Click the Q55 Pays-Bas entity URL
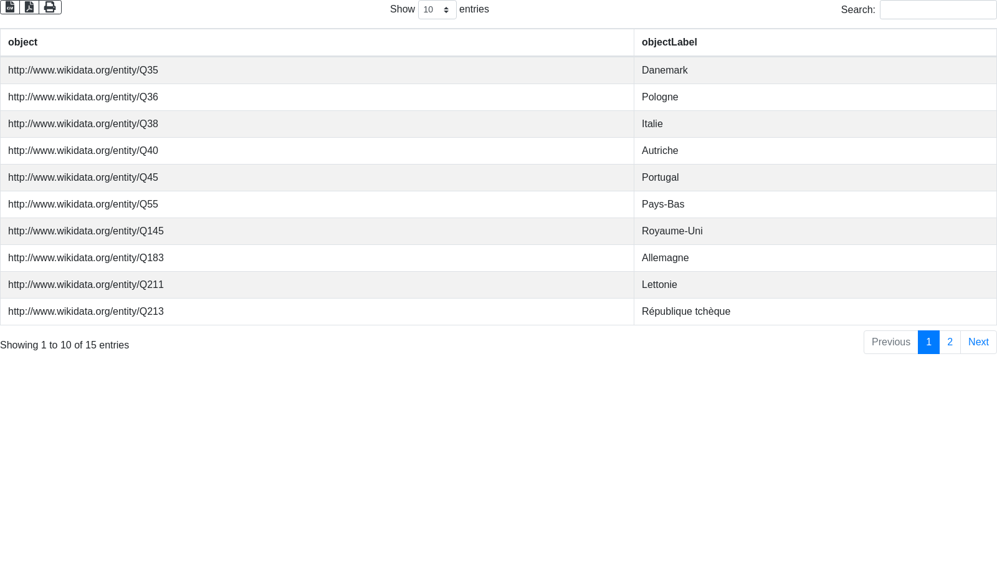The image size is (997, 561). tap(83, 204)
